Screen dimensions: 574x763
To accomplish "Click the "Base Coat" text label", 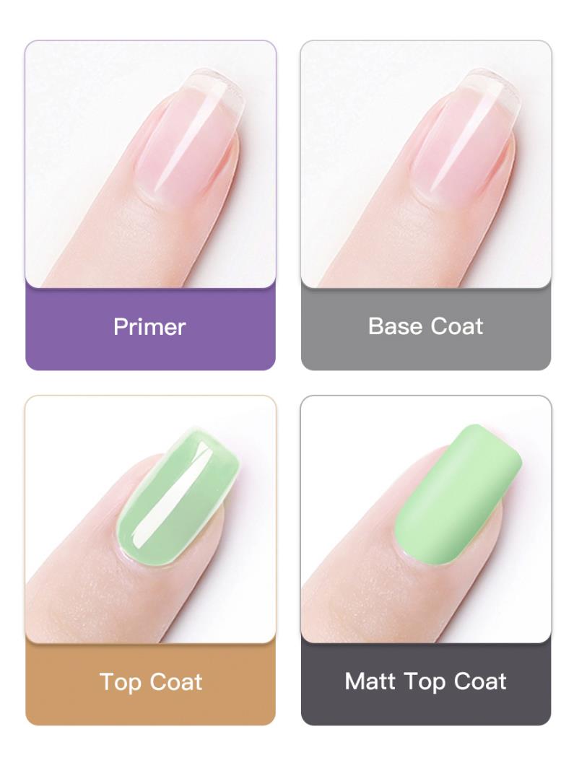I will [425, 326].
